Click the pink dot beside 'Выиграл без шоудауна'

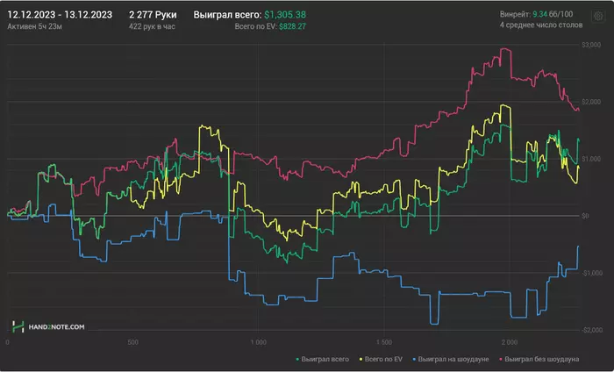(501, 360)
